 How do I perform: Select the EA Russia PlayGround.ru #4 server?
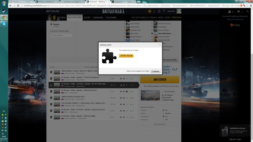tap(93, 111)
